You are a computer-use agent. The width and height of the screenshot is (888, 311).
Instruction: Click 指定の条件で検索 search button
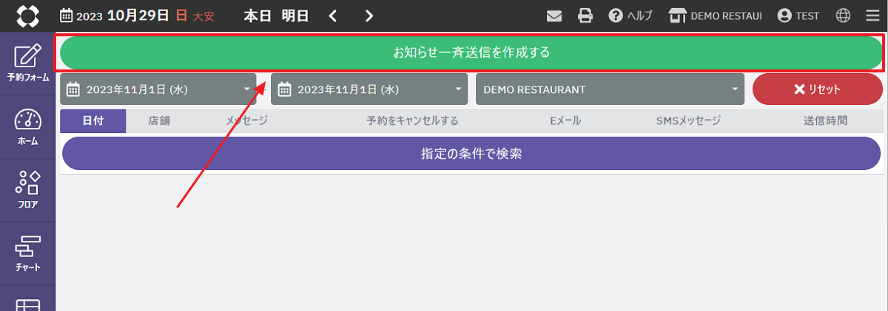tap(471, 154)
